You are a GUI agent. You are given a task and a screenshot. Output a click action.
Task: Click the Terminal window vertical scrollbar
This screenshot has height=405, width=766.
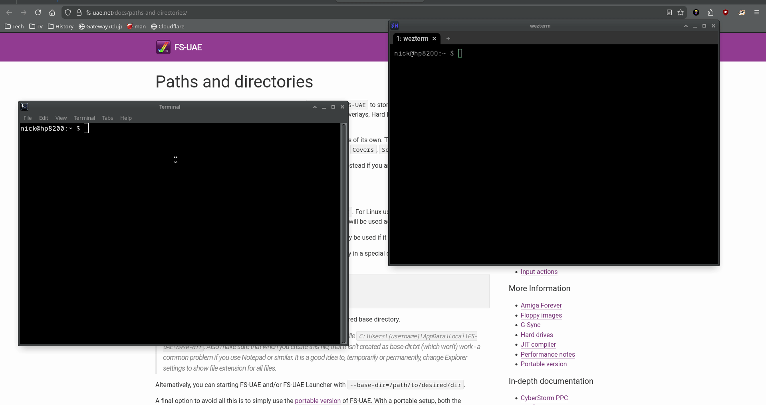click(343, 234)
